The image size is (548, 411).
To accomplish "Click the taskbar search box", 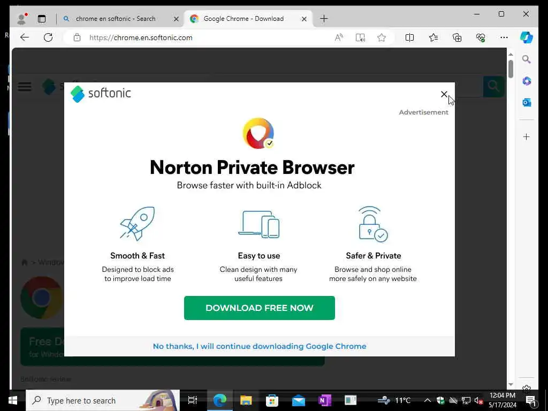I will point(103,400).
